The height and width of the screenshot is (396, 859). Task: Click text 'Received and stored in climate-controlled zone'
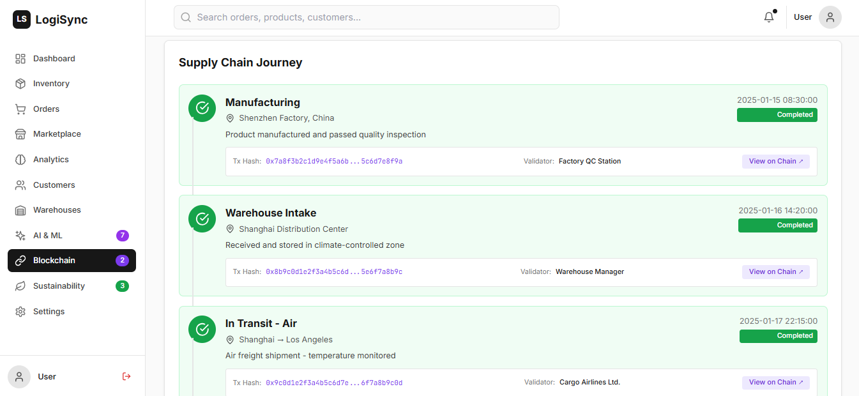click(315, 245)
